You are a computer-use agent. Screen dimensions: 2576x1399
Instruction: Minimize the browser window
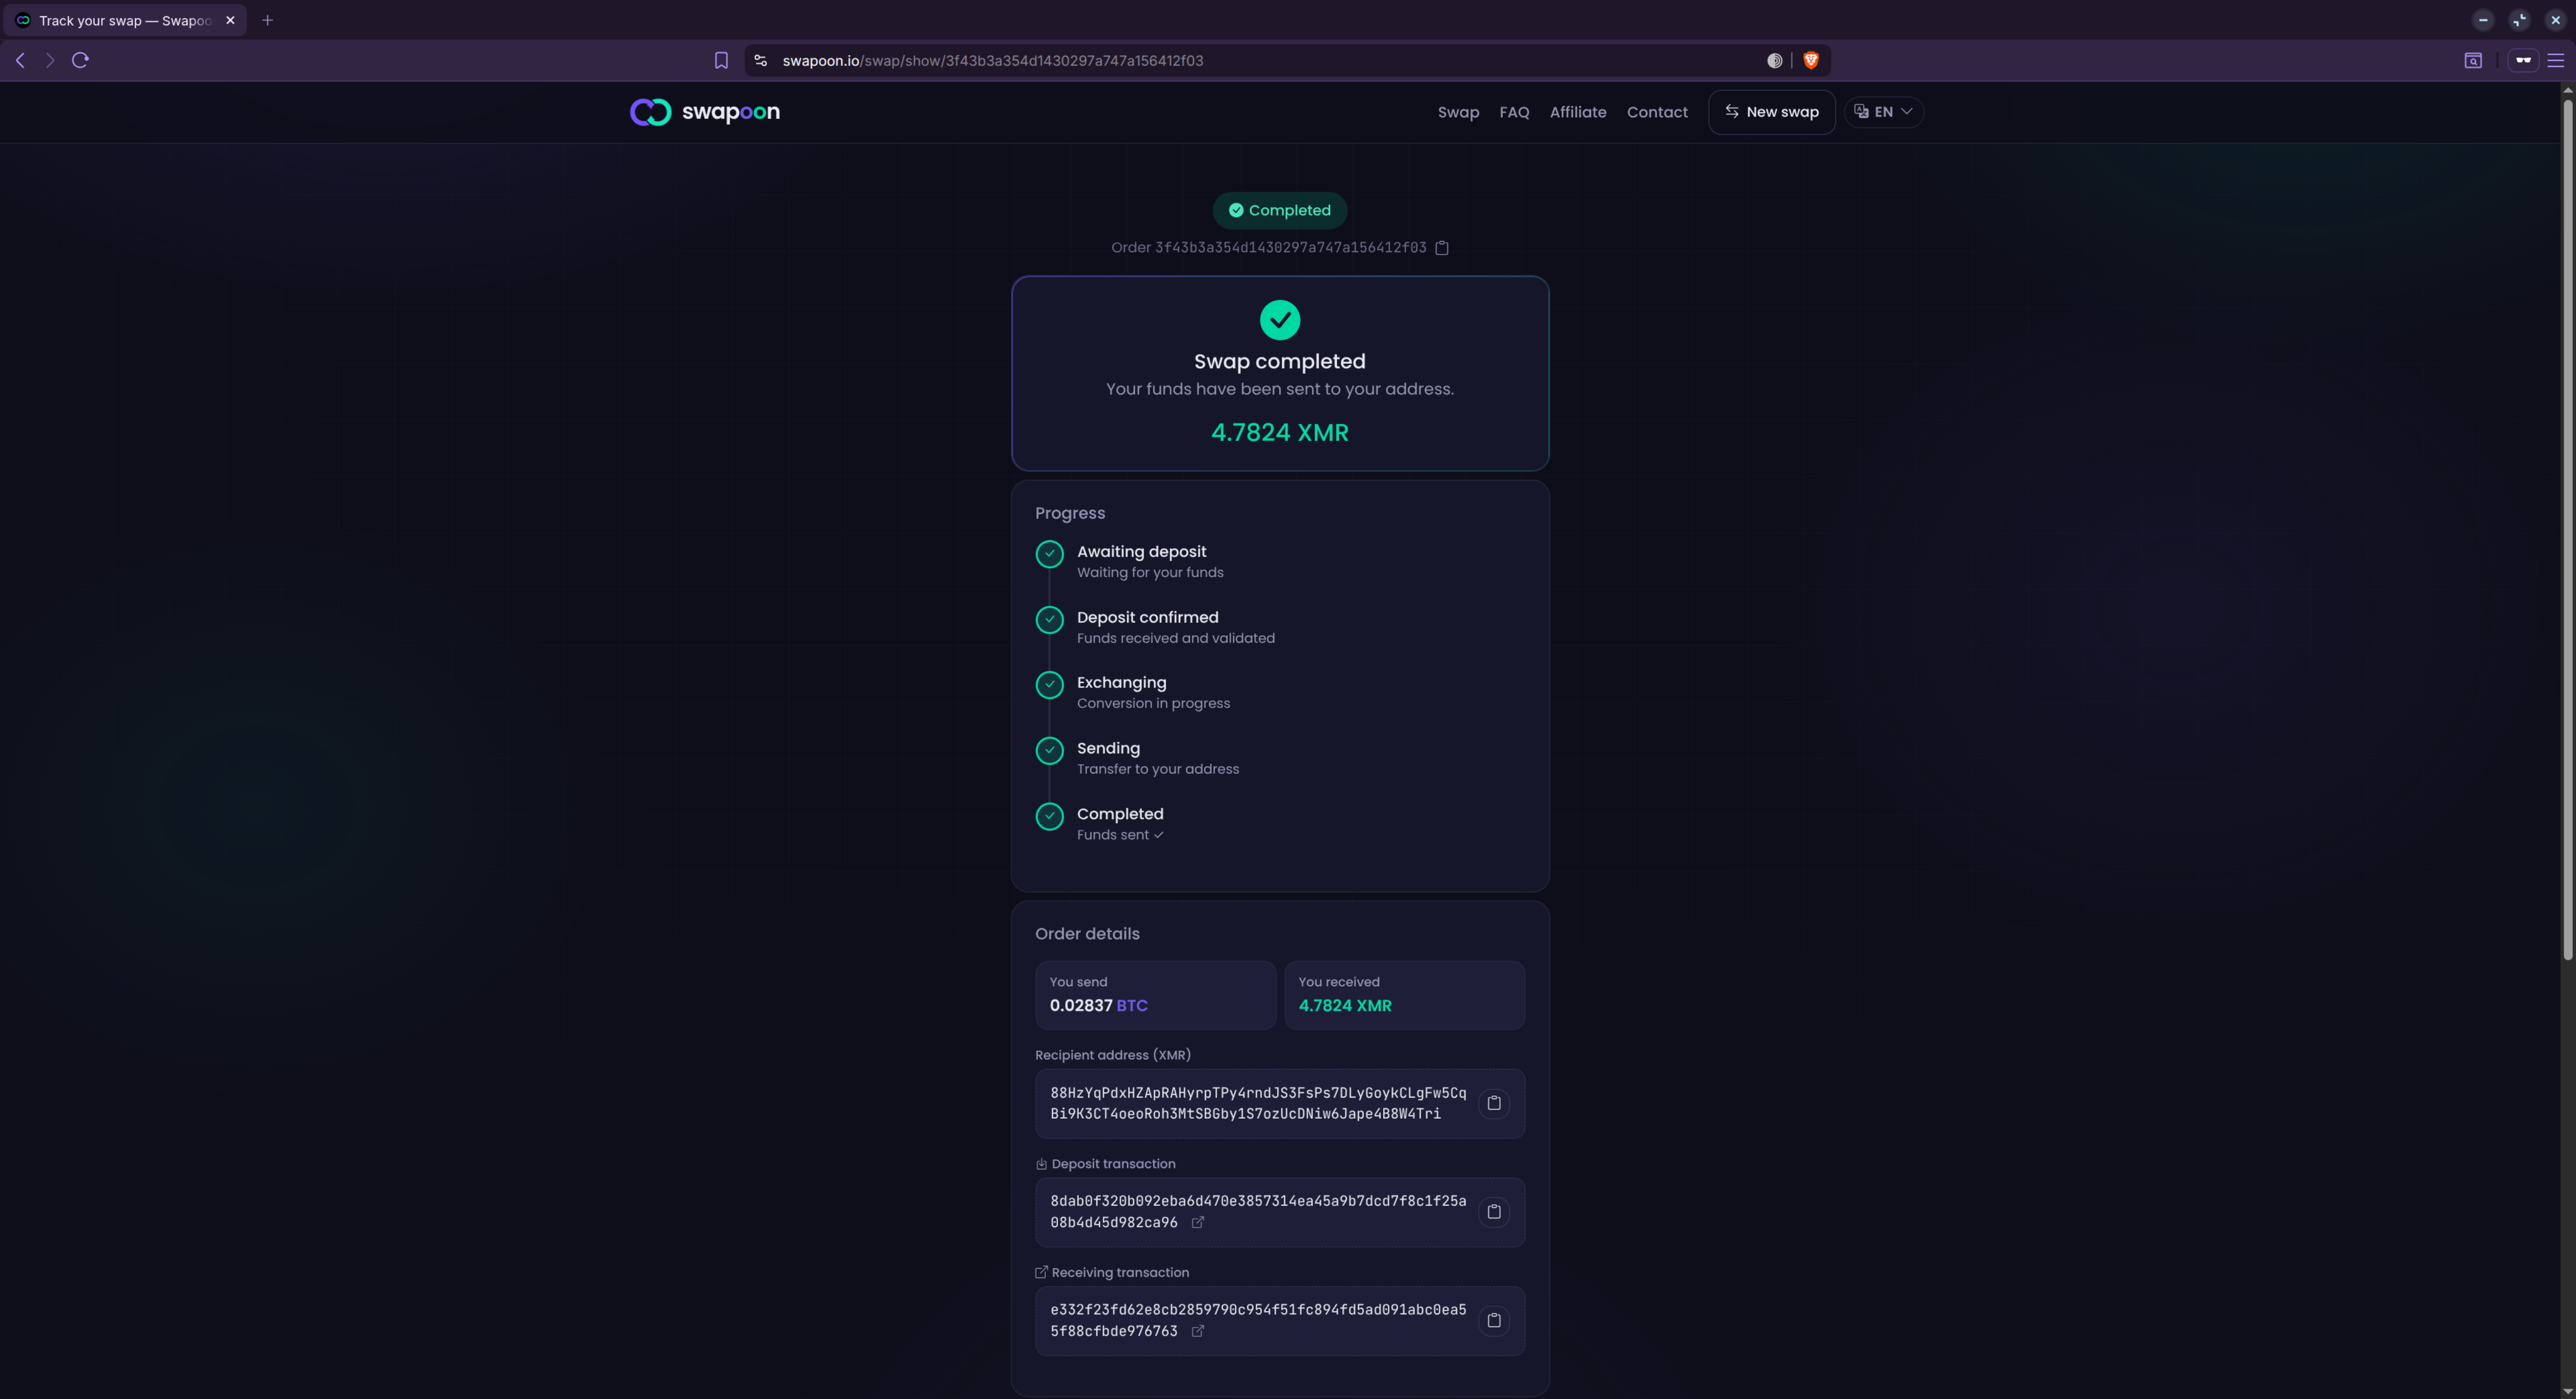pos(2483,20)
